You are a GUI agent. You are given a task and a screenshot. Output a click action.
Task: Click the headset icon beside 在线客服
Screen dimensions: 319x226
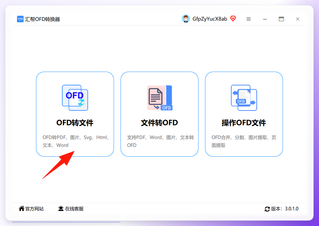61,209
